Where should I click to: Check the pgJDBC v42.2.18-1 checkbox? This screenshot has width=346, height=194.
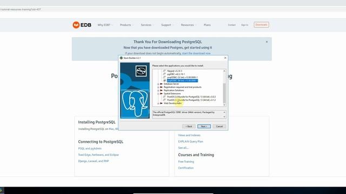[164, 74]
